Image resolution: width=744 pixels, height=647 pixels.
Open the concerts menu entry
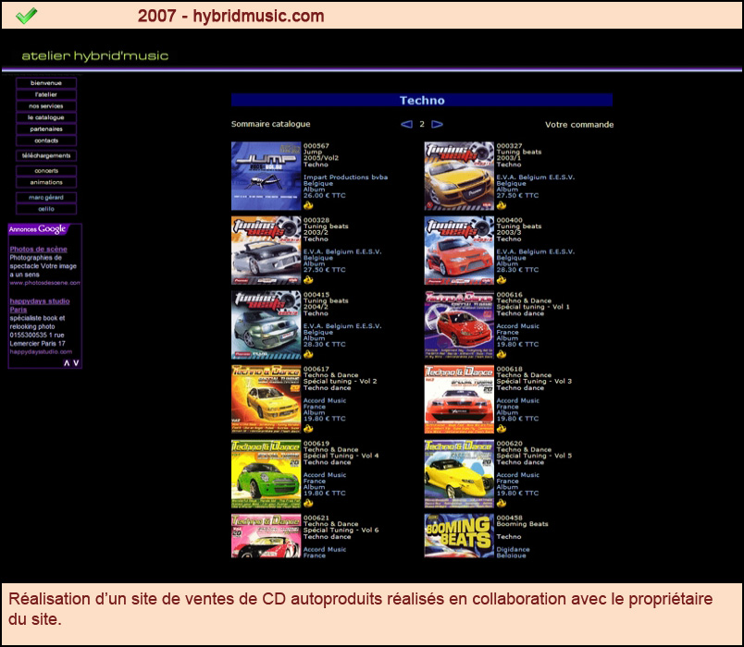click(46, 171)
